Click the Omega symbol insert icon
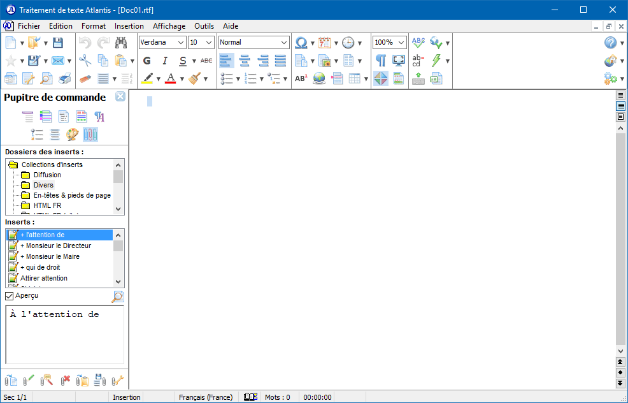 click(301, 43)
